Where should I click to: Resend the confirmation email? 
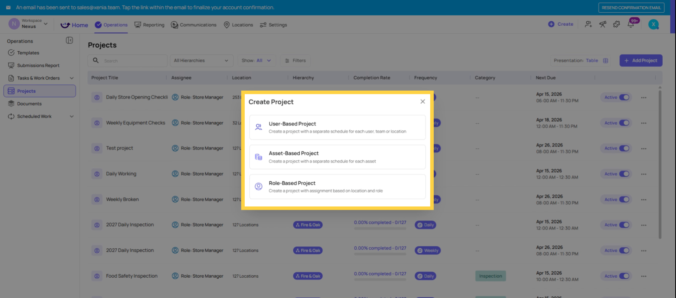[x=631, y=8]
